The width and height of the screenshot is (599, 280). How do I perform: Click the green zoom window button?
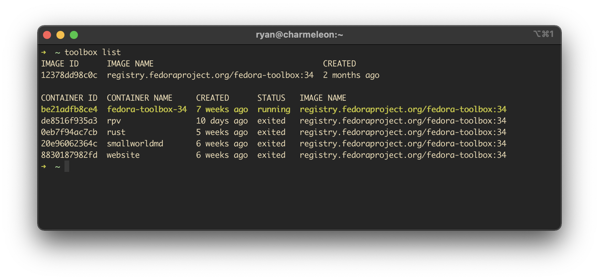74,35
